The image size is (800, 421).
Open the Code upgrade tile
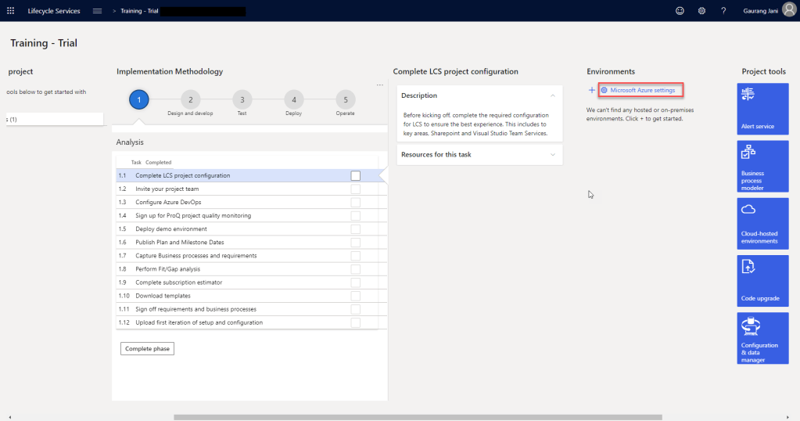pos(762,280)
